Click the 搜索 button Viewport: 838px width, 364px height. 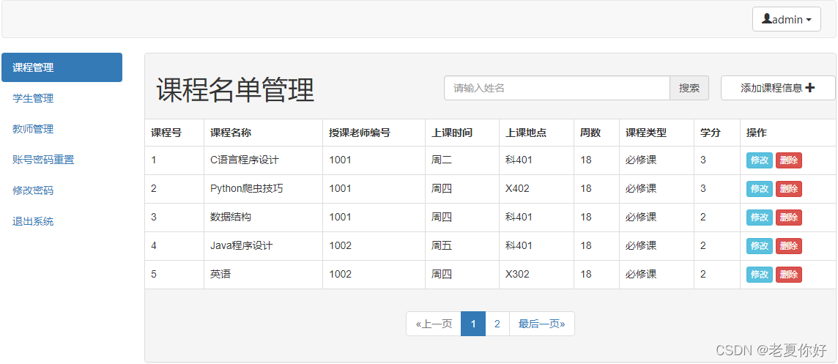tap(689, 88)
